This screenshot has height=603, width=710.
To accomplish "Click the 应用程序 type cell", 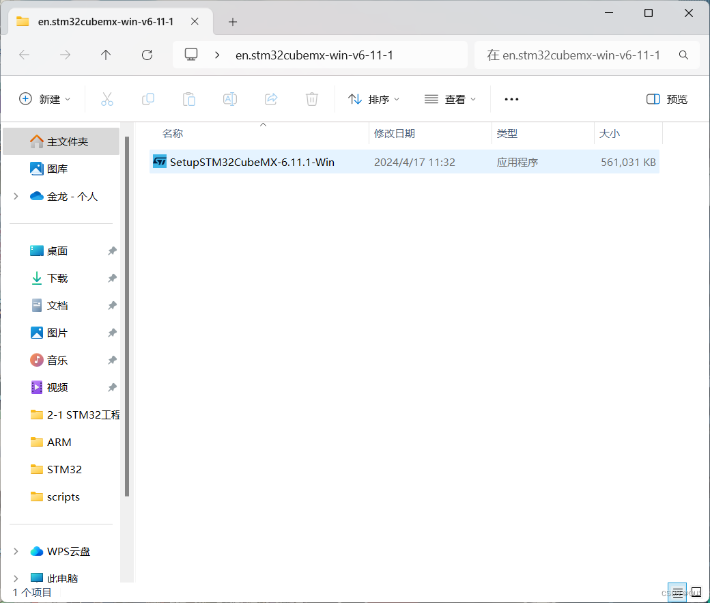I will click(517, 163).
